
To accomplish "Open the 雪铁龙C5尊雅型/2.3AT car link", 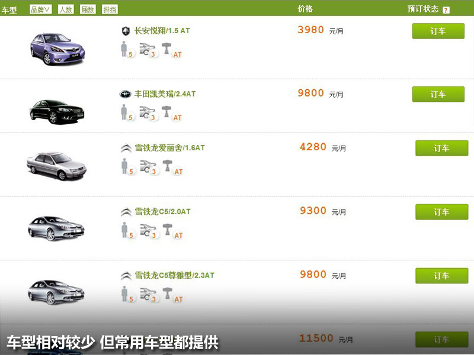I will (x=174, y=275).
